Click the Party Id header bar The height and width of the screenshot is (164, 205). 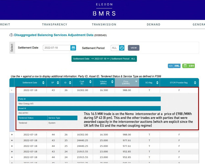tap(89, 99)
